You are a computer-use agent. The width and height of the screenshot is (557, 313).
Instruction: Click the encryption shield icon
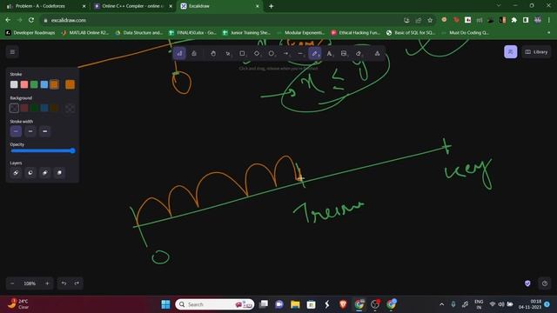[x=527, y=283]
